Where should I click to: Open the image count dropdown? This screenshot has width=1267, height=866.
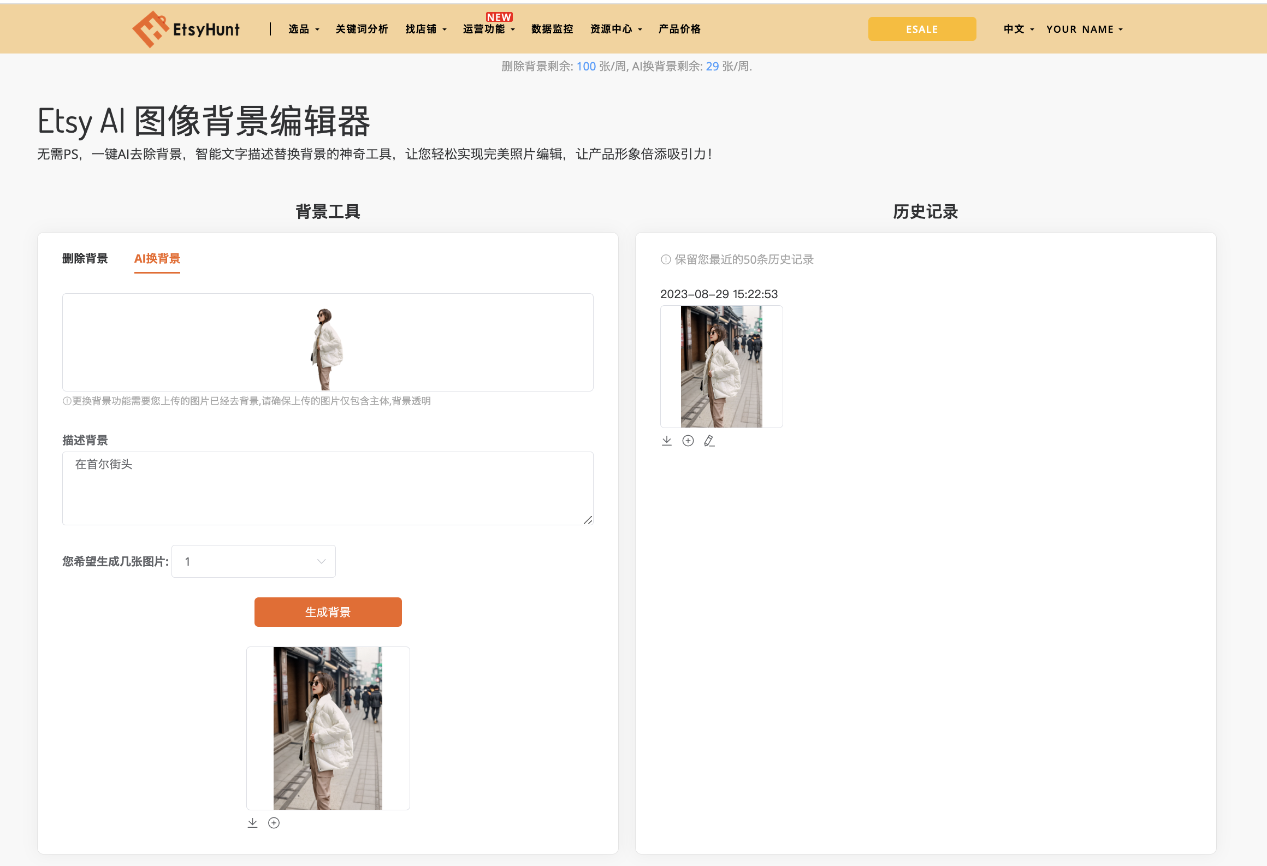pyautogui.click(x=253, y=561)
